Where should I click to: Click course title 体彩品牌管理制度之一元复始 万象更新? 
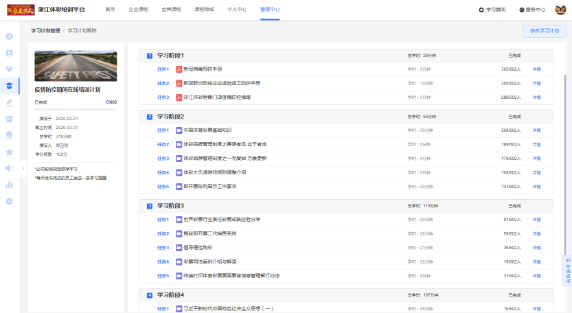pyautogui.click(x=225, y=159)
